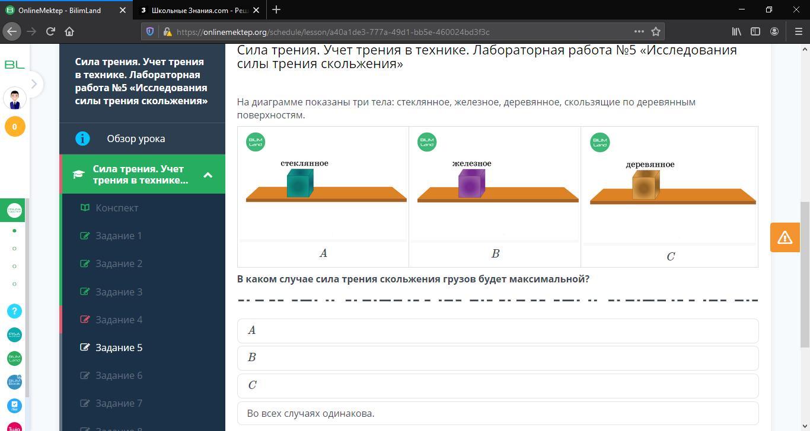Expand the left sidebar arrow toggle
The width and height of the screenshot is (810, 431).
click(x=34, y=84)
